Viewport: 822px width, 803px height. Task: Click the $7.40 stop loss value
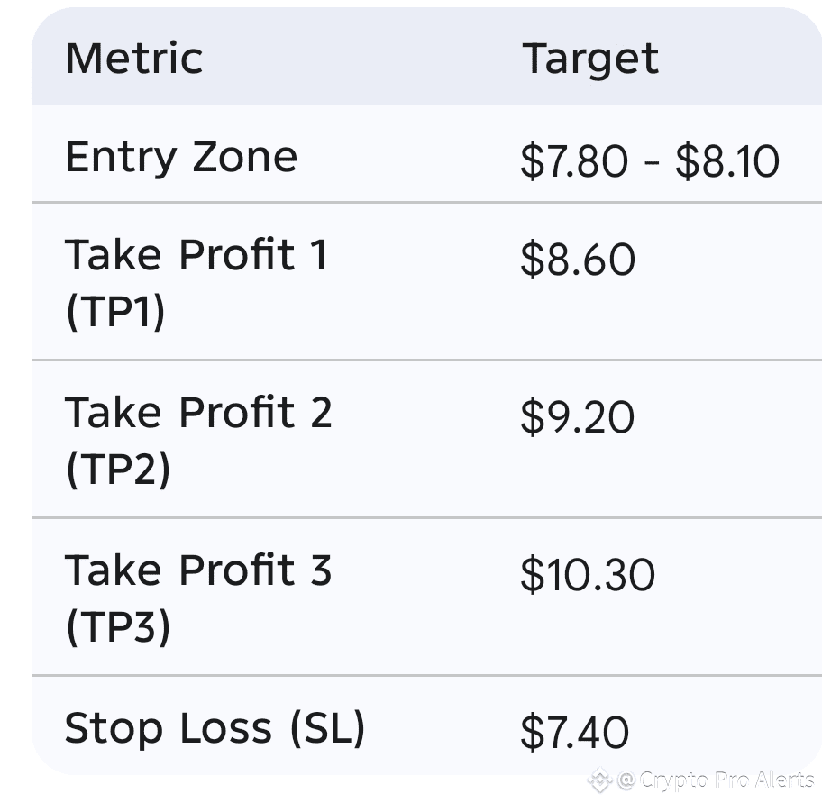click(x=574, y=733)
